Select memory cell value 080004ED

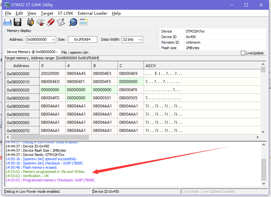[52, 82]
